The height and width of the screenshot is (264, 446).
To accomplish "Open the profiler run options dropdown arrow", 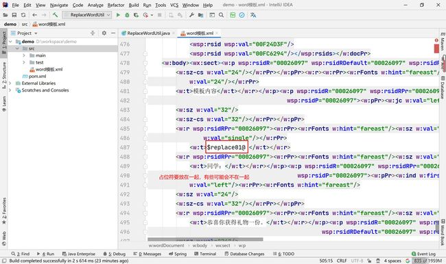I will 152,15.
